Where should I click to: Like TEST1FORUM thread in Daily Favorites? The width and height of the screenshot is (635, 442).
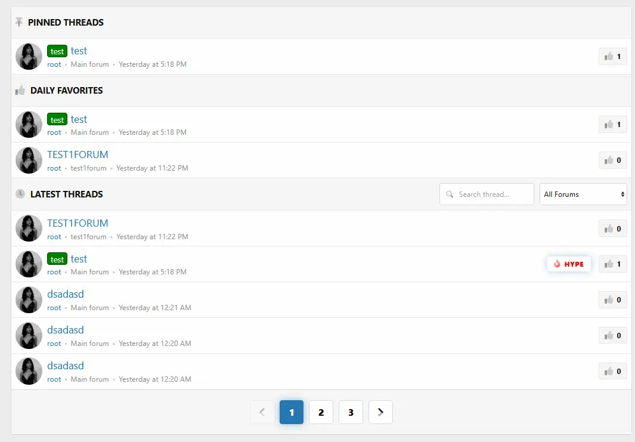[x=612, y=160]
